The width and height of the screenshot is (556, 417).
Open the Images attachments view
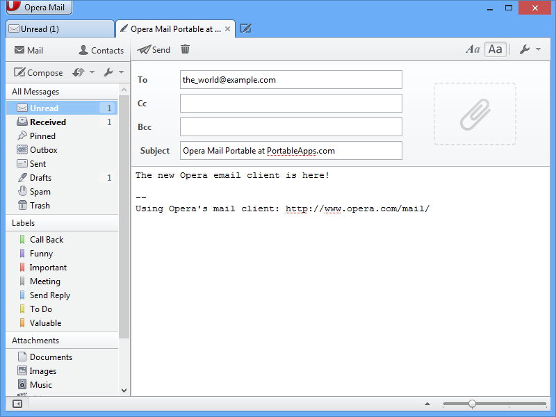tap(62, 371)
